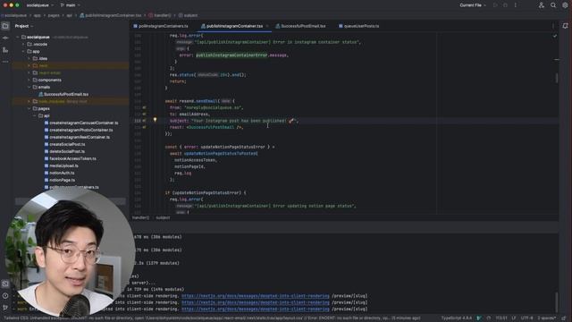Click TypeScript version in status bar
Screen dimensions: 572x322
pos(457,318)
